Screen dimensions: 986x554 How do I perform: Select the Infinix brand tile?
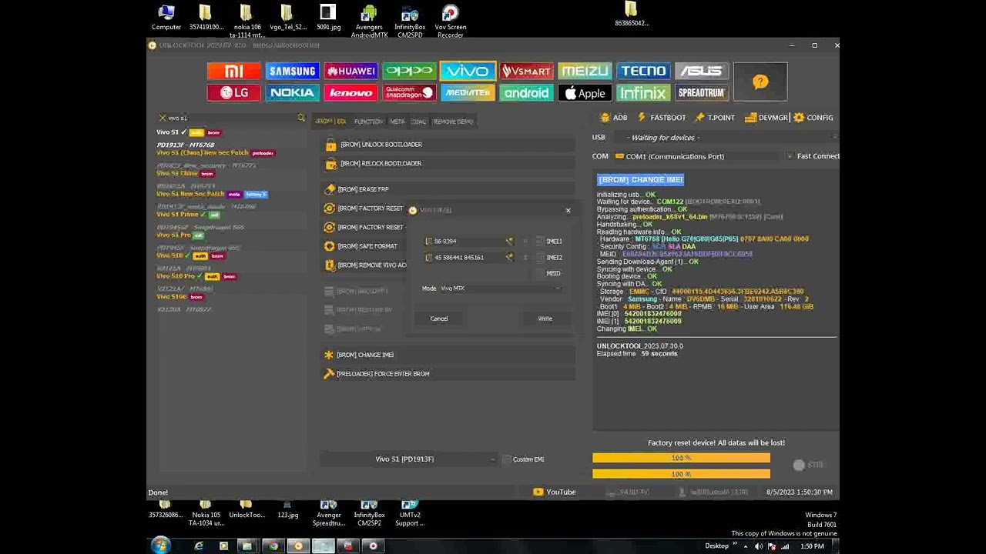click(643, 92)
